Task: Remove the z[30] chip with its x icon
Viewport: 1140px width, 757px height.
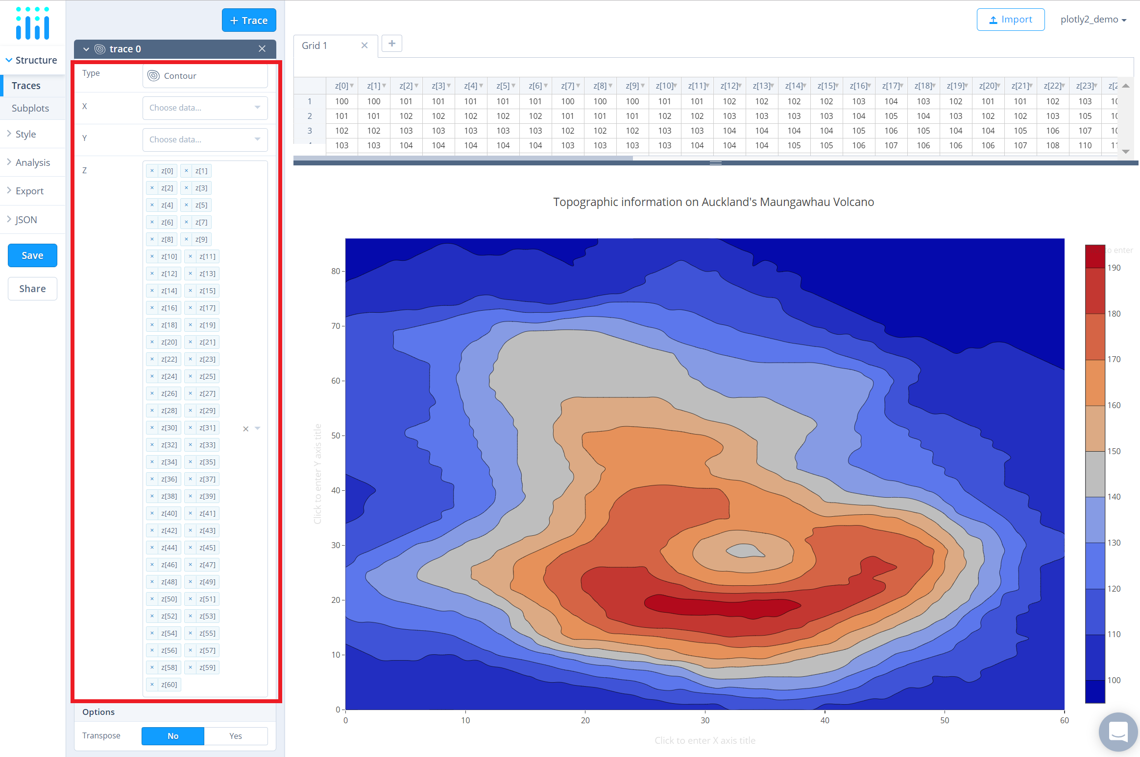Action: click(x=152, y=427)
